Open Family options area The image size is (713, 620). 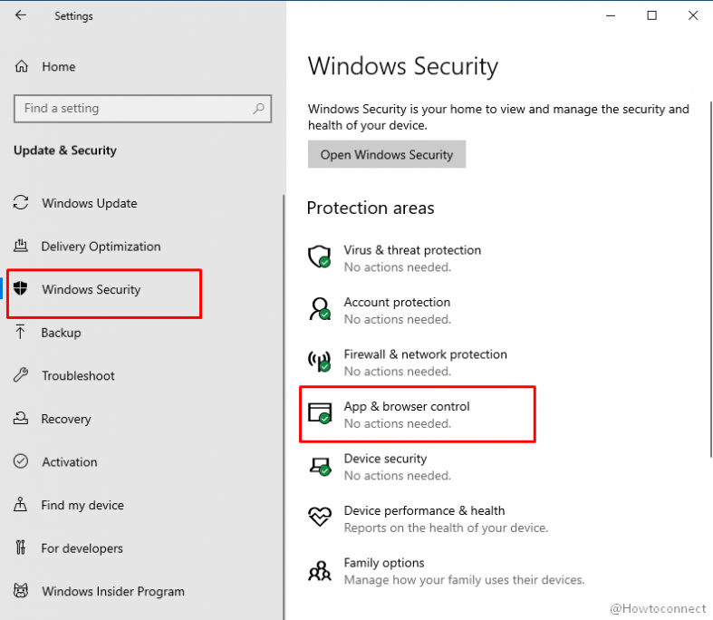click(446, 571)
